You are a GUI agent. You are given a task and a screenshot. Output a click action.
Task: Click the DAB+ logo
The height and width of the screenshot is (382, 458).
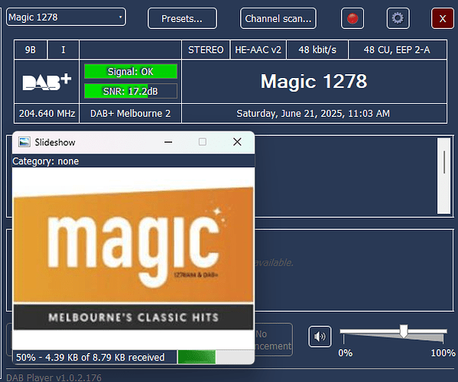[47, 82]
